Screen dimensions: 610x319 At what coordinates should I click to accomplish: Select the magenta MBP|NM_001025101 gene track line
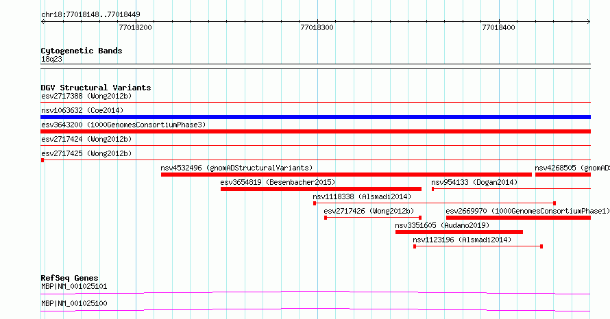(315, 292)
